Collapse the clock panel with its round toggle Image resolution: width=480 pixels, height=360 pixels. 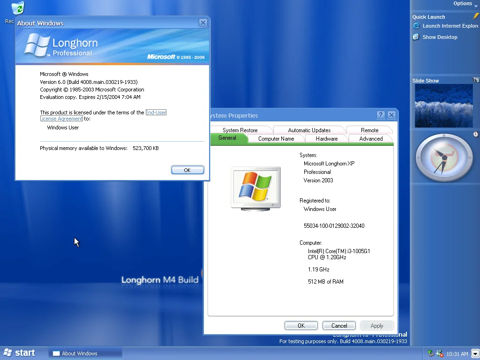(475, 135)
